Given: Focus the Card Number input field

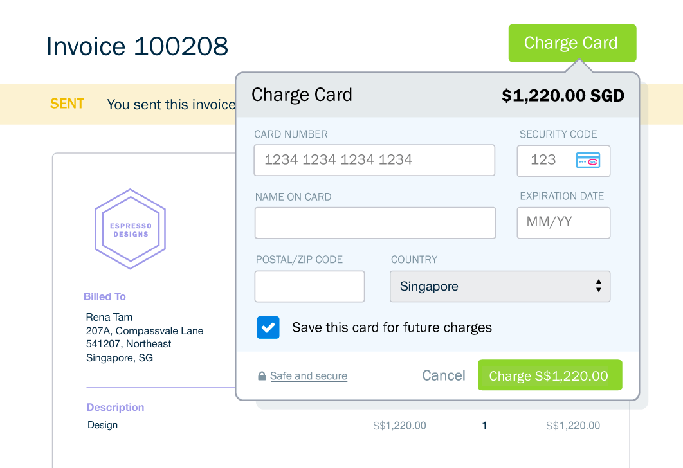Looking at the screenshot, I should tap(374, 160).
